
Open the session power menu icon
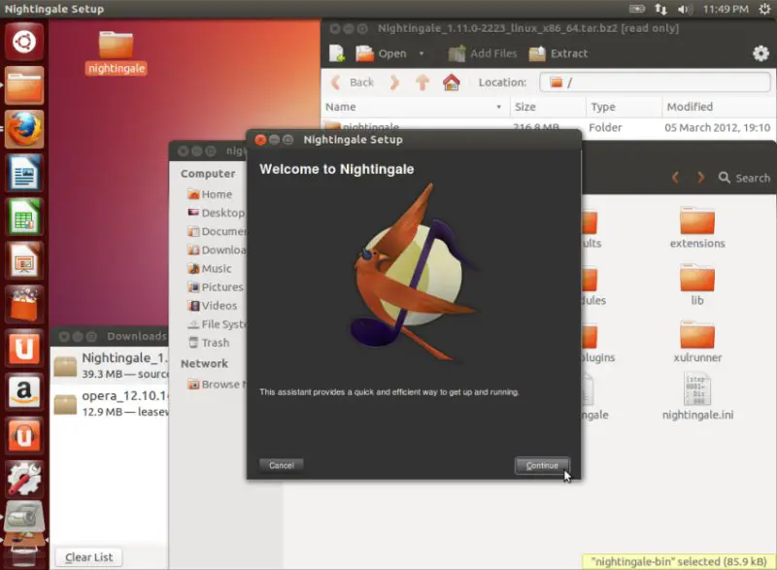click(764, 9)
